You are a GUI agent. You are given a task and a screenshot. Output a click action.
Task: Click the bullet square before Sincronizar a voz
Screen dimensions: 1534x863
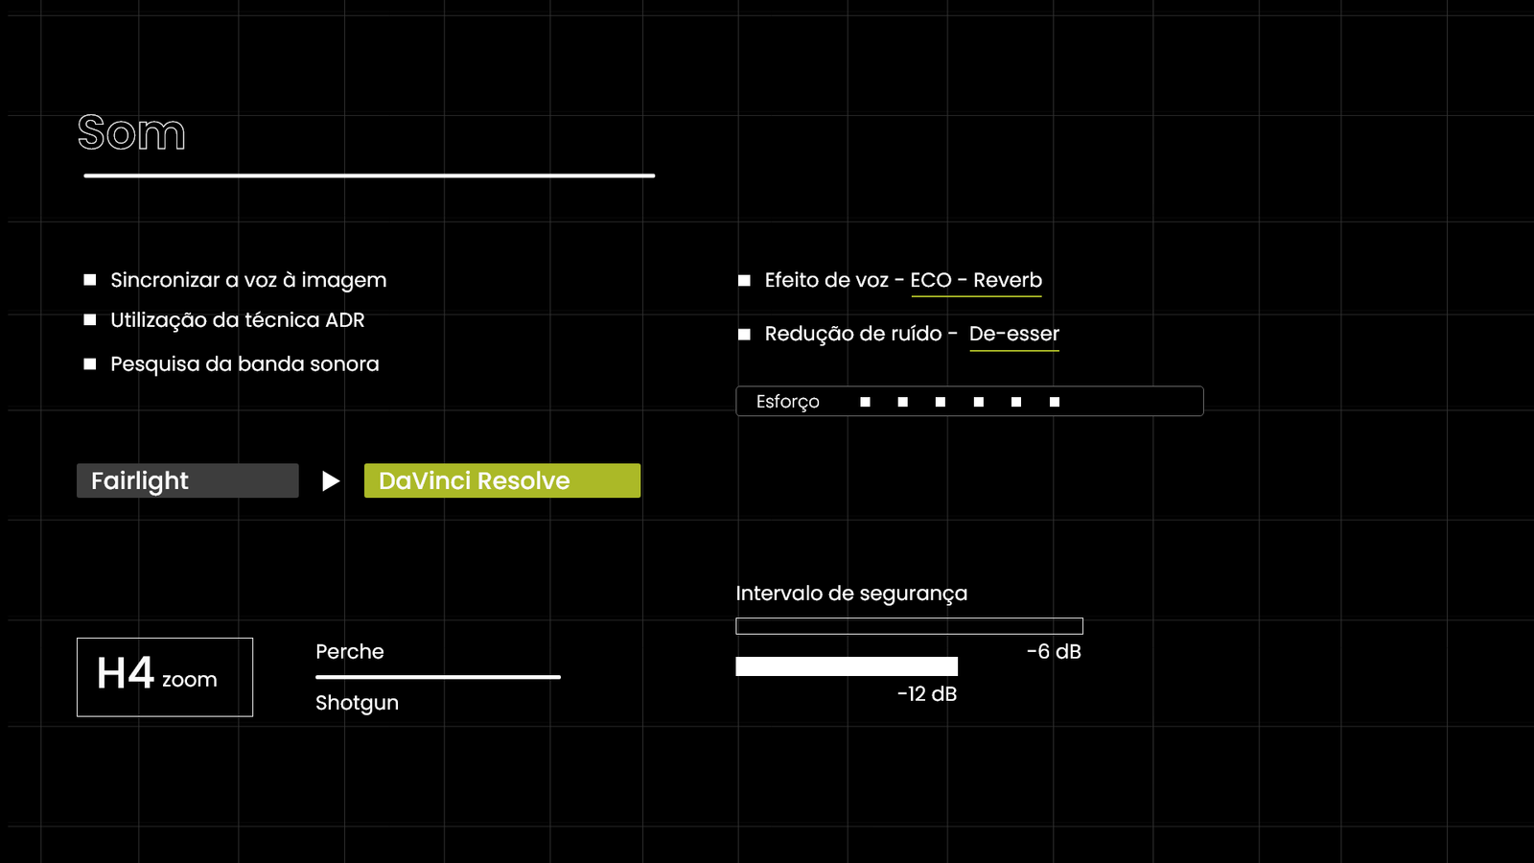(90, 280)
